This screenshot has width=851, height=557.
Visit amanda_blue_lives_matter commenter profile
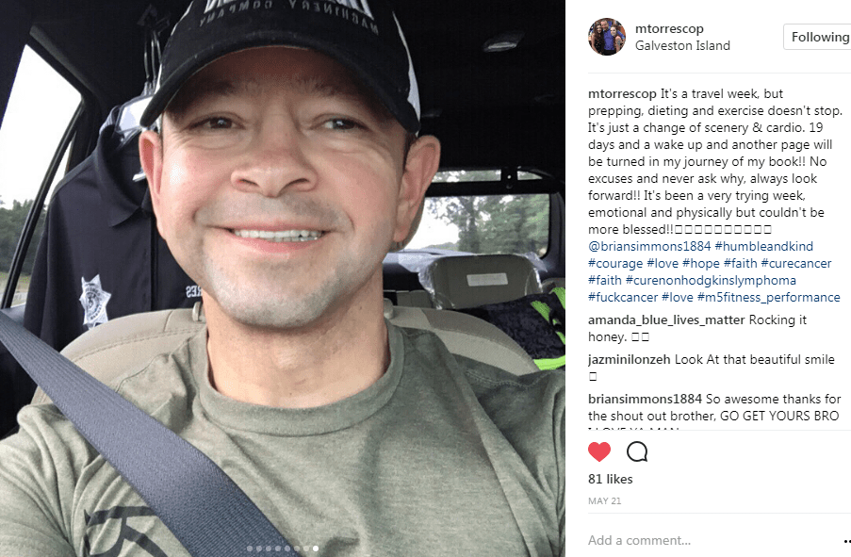click(666, 320)
